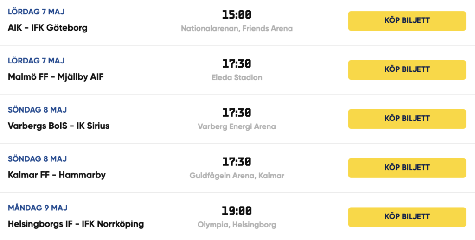Click Köp Biljett for Malmö FF match
Image resolution: width=475 pixels, height=240 pixels.
click(x=407, y=70)
